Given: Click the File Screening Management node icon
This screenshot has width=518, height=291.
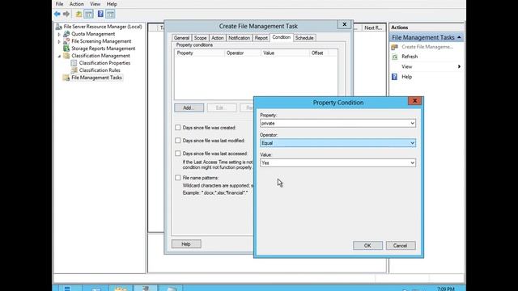Looking at the screenshot, I should click(66, 41).
